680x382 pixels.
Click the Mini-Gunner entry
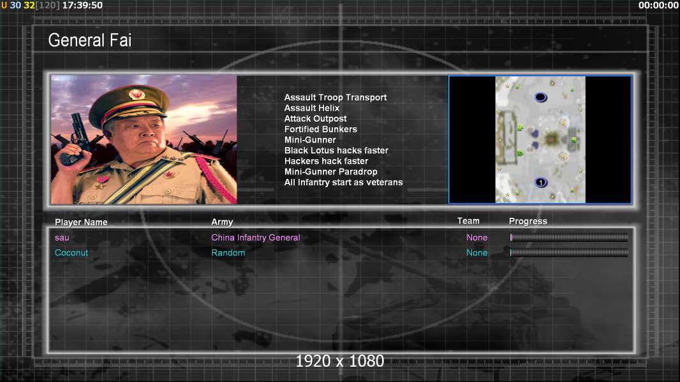tap(310, 139)
